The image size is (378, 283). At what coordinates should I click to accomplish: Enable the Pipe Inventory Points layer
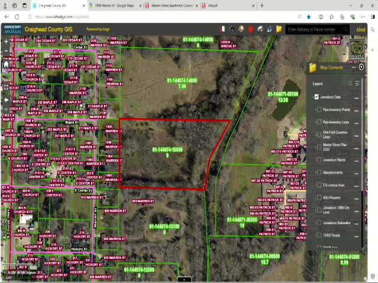[x=319, y=110]
